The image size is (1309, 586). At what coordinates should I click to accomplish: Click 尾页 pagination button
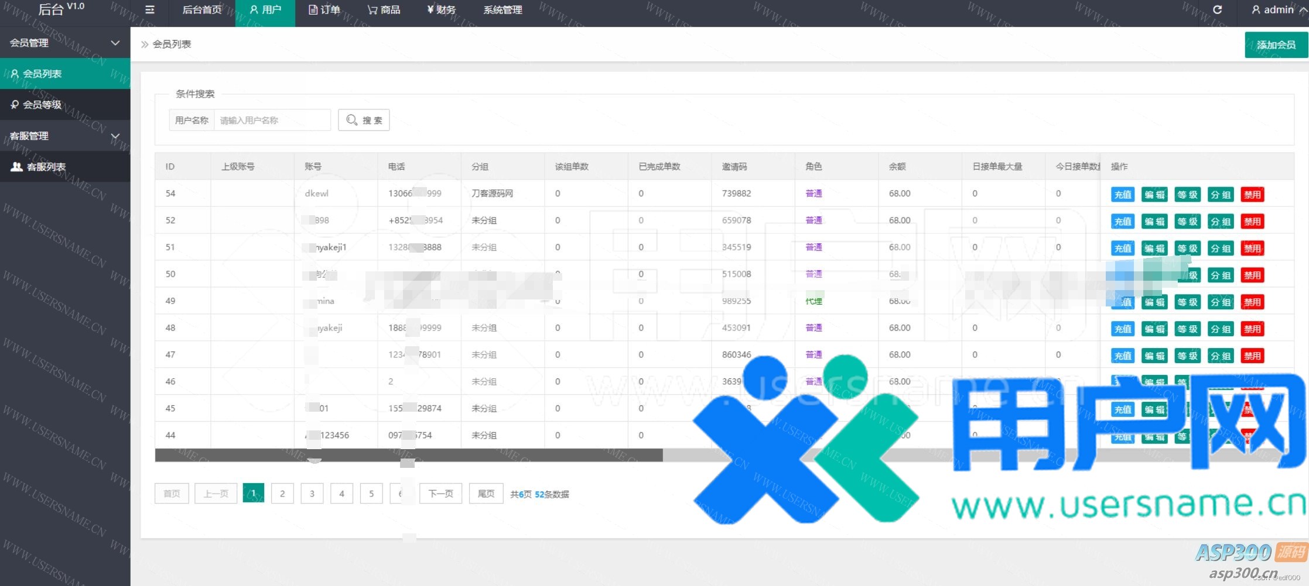[486, 494]
